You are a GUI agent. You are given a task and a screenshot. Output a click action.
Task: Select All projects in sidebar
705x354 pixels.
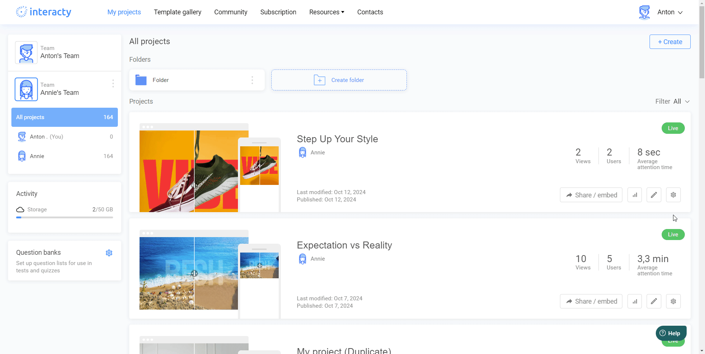(65, 117)
